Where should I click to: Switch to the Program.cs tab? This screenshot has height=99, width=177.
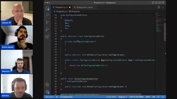(x=60, y=7)
